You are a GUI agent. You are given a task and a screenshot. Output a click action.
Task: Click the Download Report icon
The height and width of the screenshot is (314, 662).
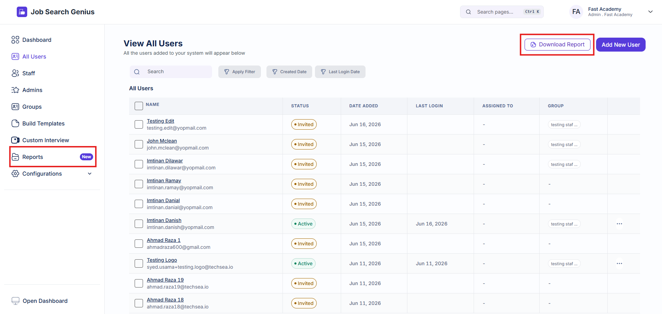coord(533,45)
